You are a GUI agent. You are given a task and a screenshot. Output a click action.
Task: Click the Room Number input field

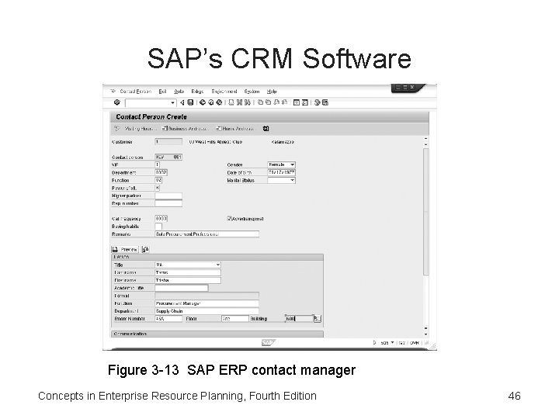click(x=168, y=319)
